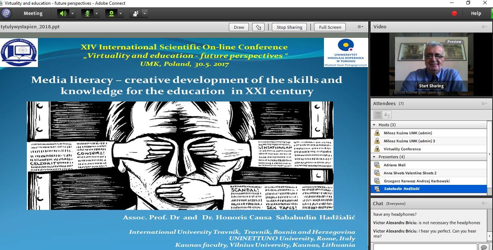This screenshot has height=250, width=493.
Task: Click presenter icon beside Adriana Mali
Action: 377,165
